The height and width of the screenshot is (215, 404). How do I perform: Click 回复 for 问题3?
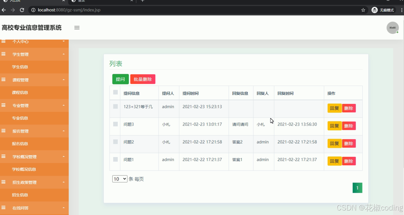pos(335,126)
